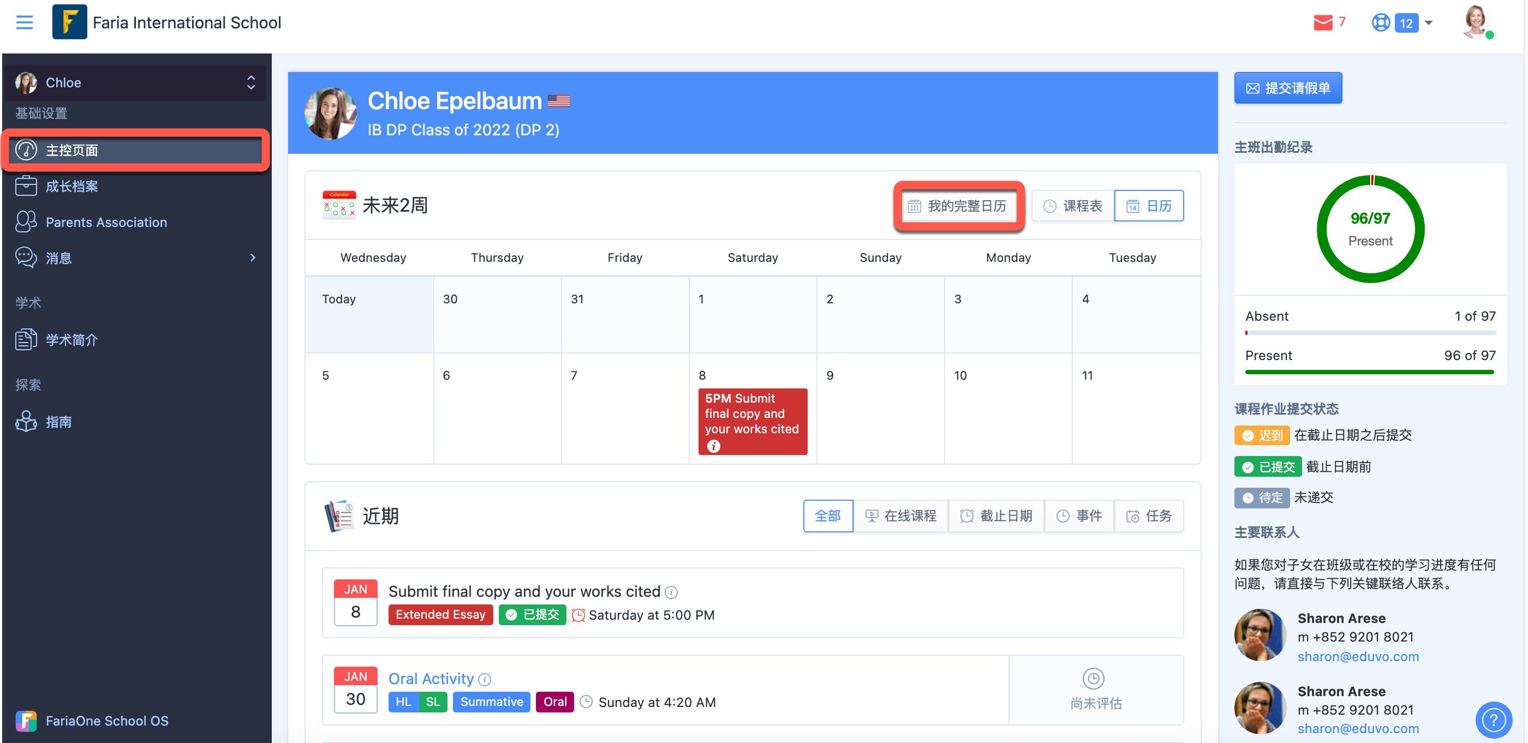Screen dimensions: 1528x743
Task: Filter upcoming by 任务
Action: pyautogui.click(x=1150, y=516)
